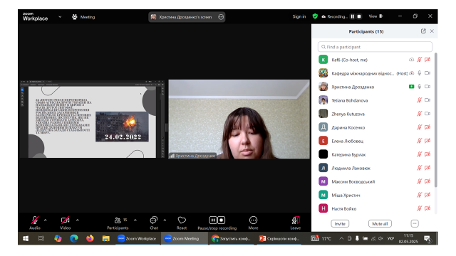Show hidden system tray icons

click(341, 239)
